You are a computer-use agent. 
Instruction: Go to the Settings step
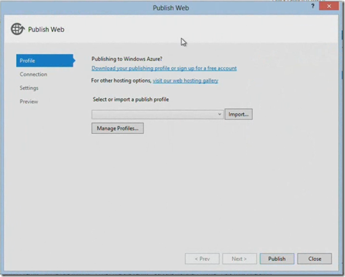point(29,88)
